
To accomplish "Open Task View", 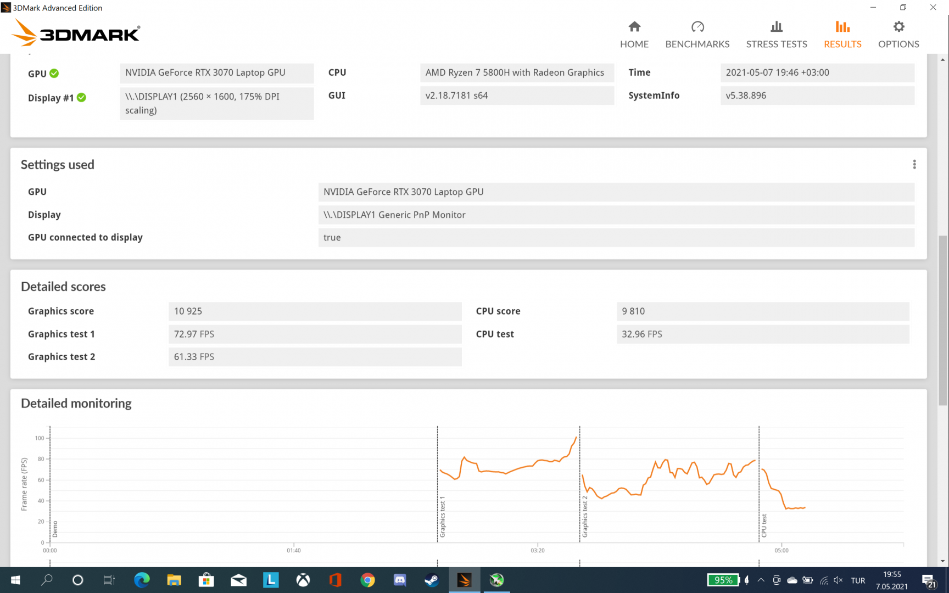I will tap(109, 580).
